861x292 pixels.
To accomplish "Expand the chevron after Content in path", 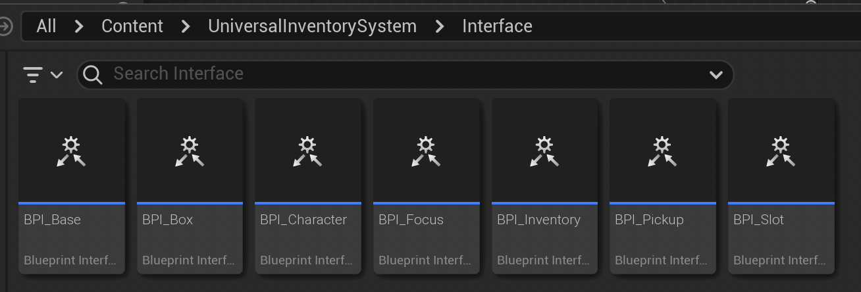I will (x=186, y=26).
